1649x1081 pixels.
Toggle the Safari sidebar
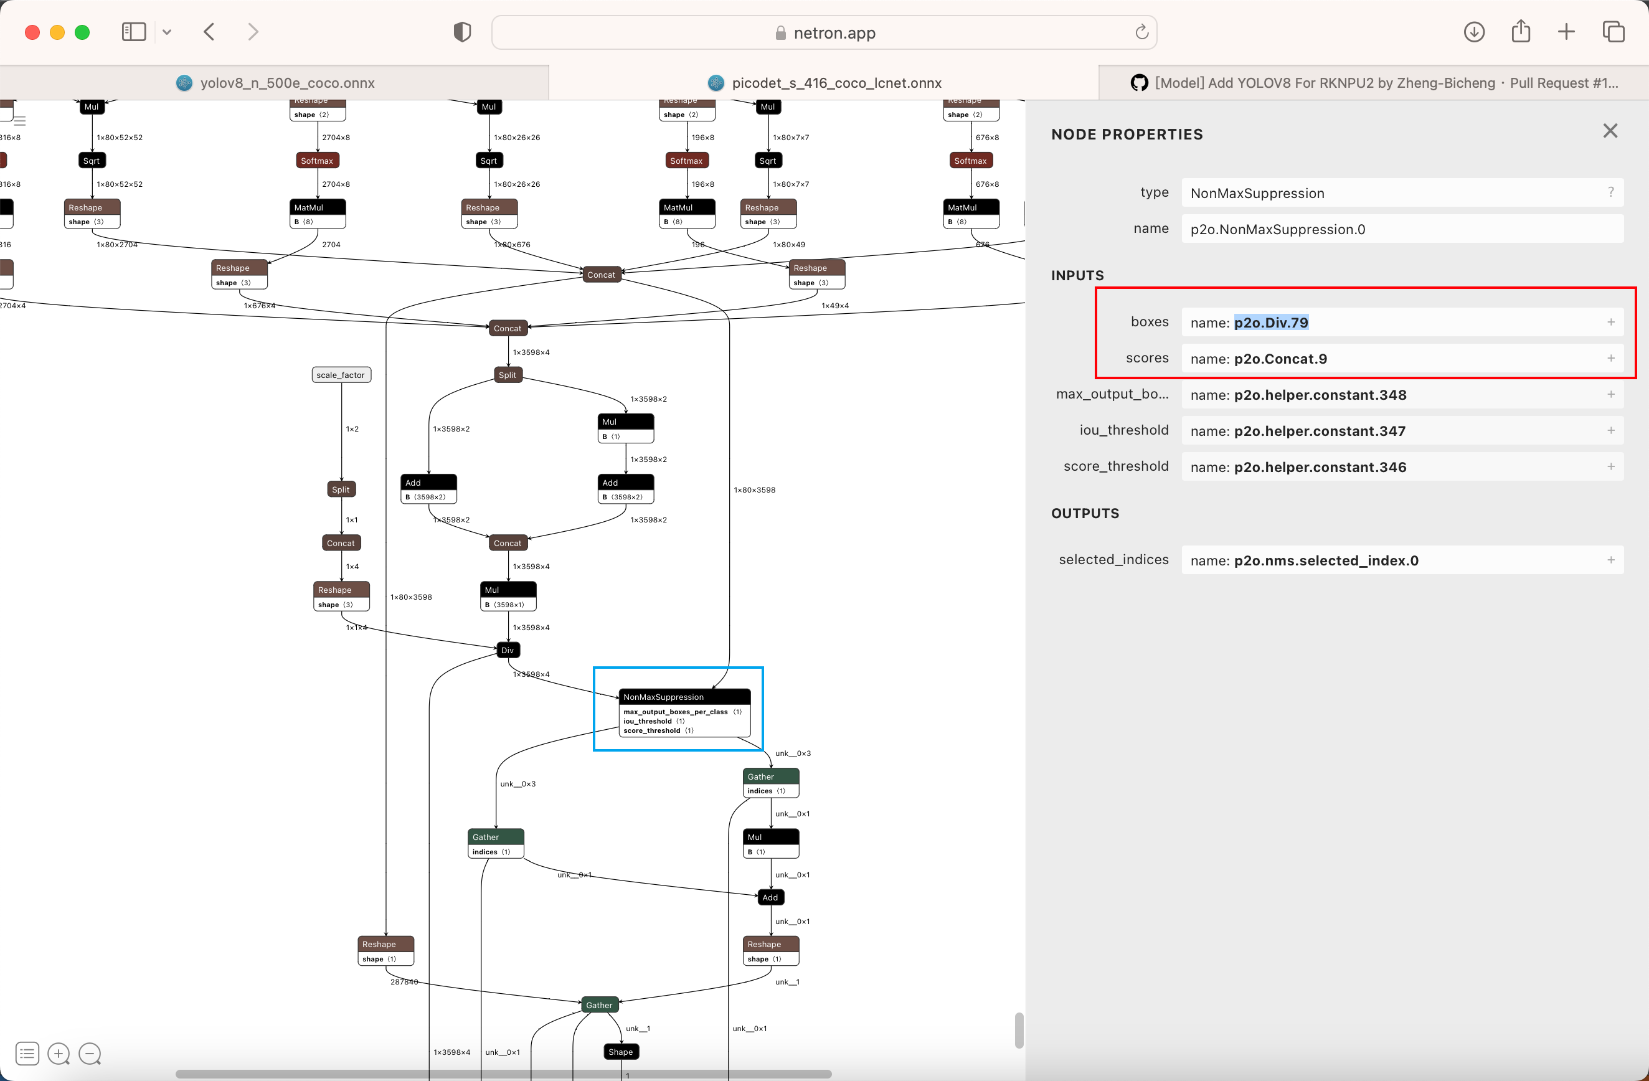click(134, 32)
